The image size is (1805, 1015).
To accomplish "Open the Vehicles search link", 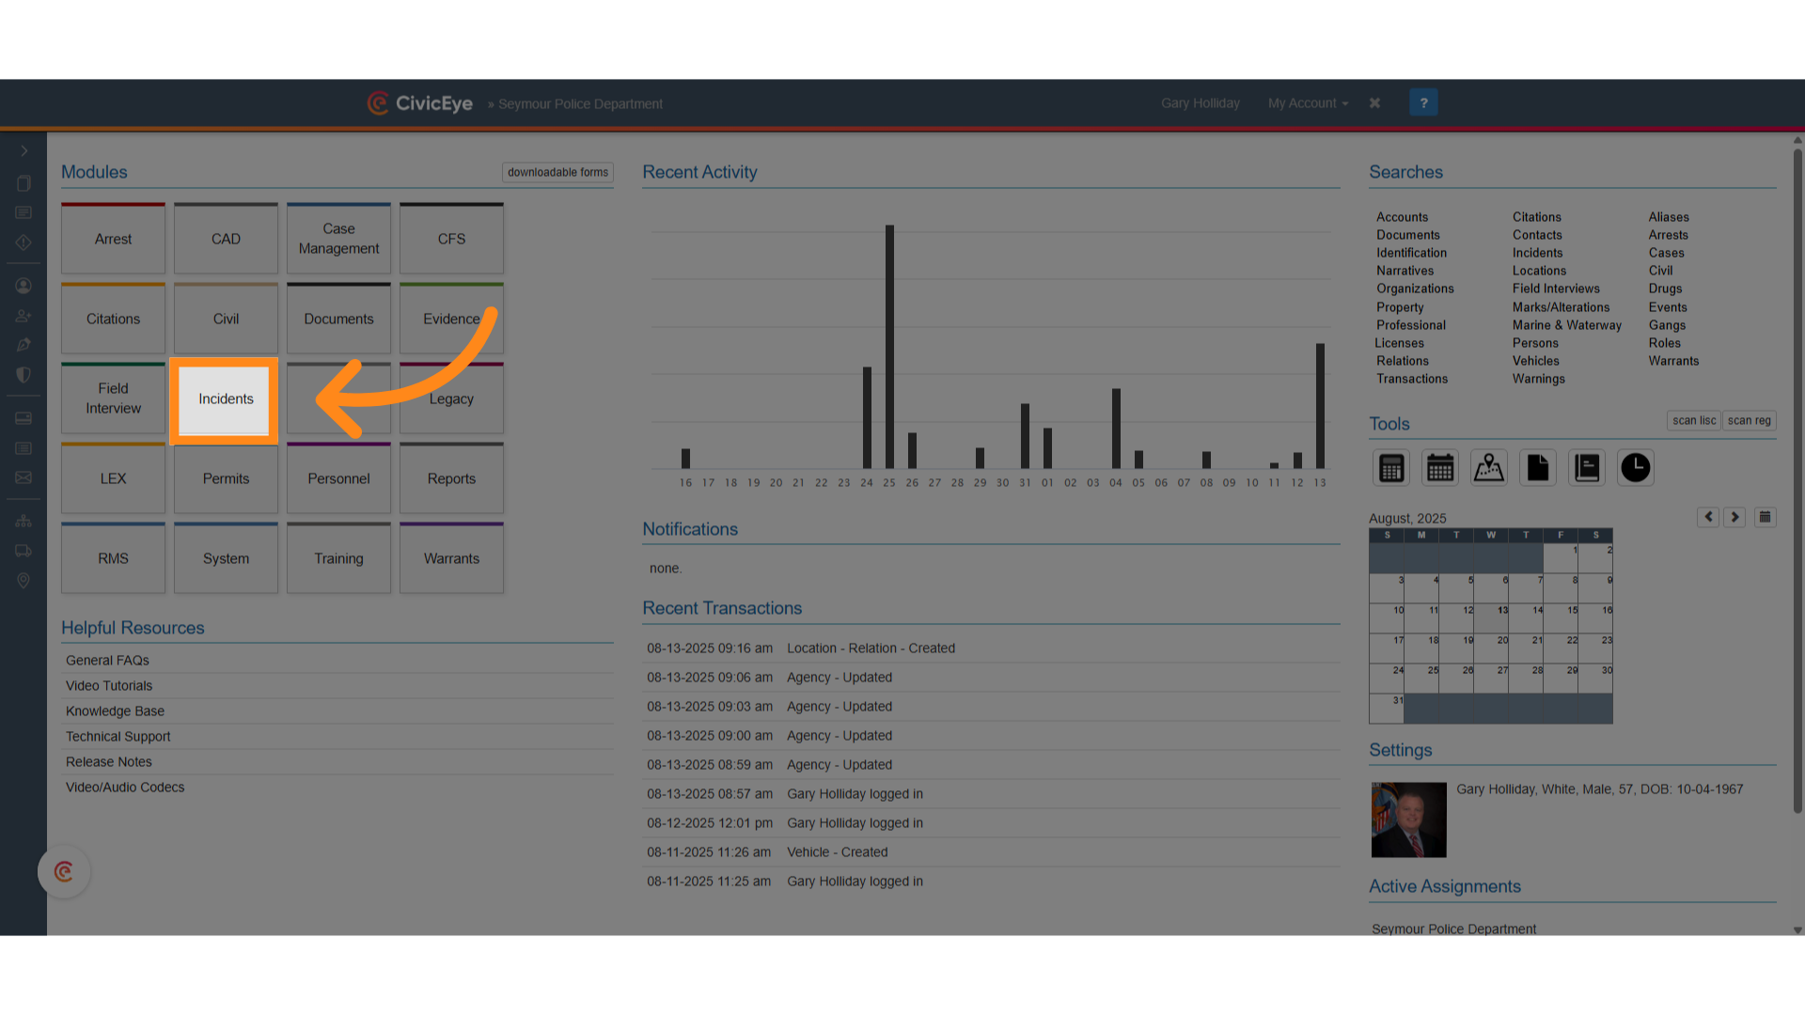I will [x=1535, y=361].
